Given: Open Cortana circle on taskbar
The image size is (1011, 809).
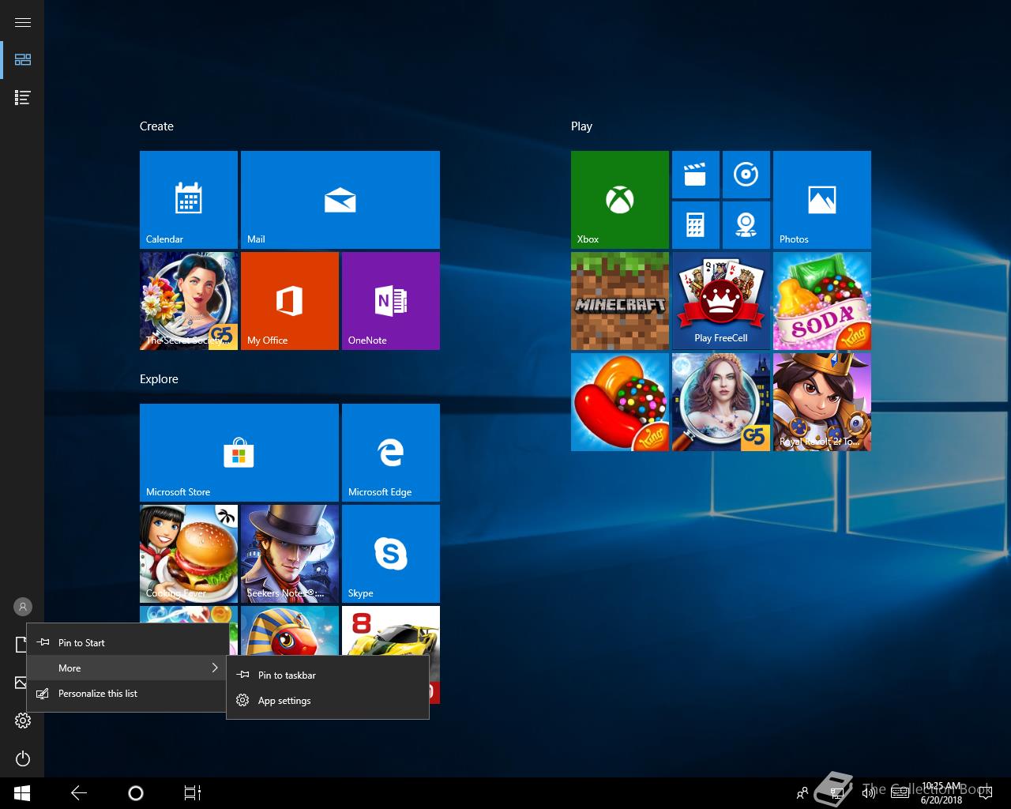Looking at the screenshot, I should (136, 793).
